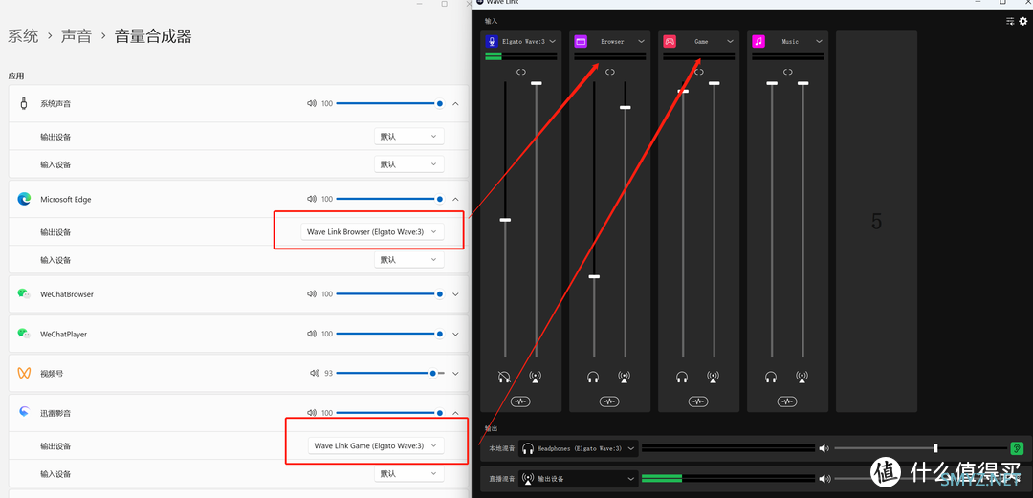Open effects button under Elgato Wave:3 channel
This screenshot has width=1033, height=498.
(520, 401)
